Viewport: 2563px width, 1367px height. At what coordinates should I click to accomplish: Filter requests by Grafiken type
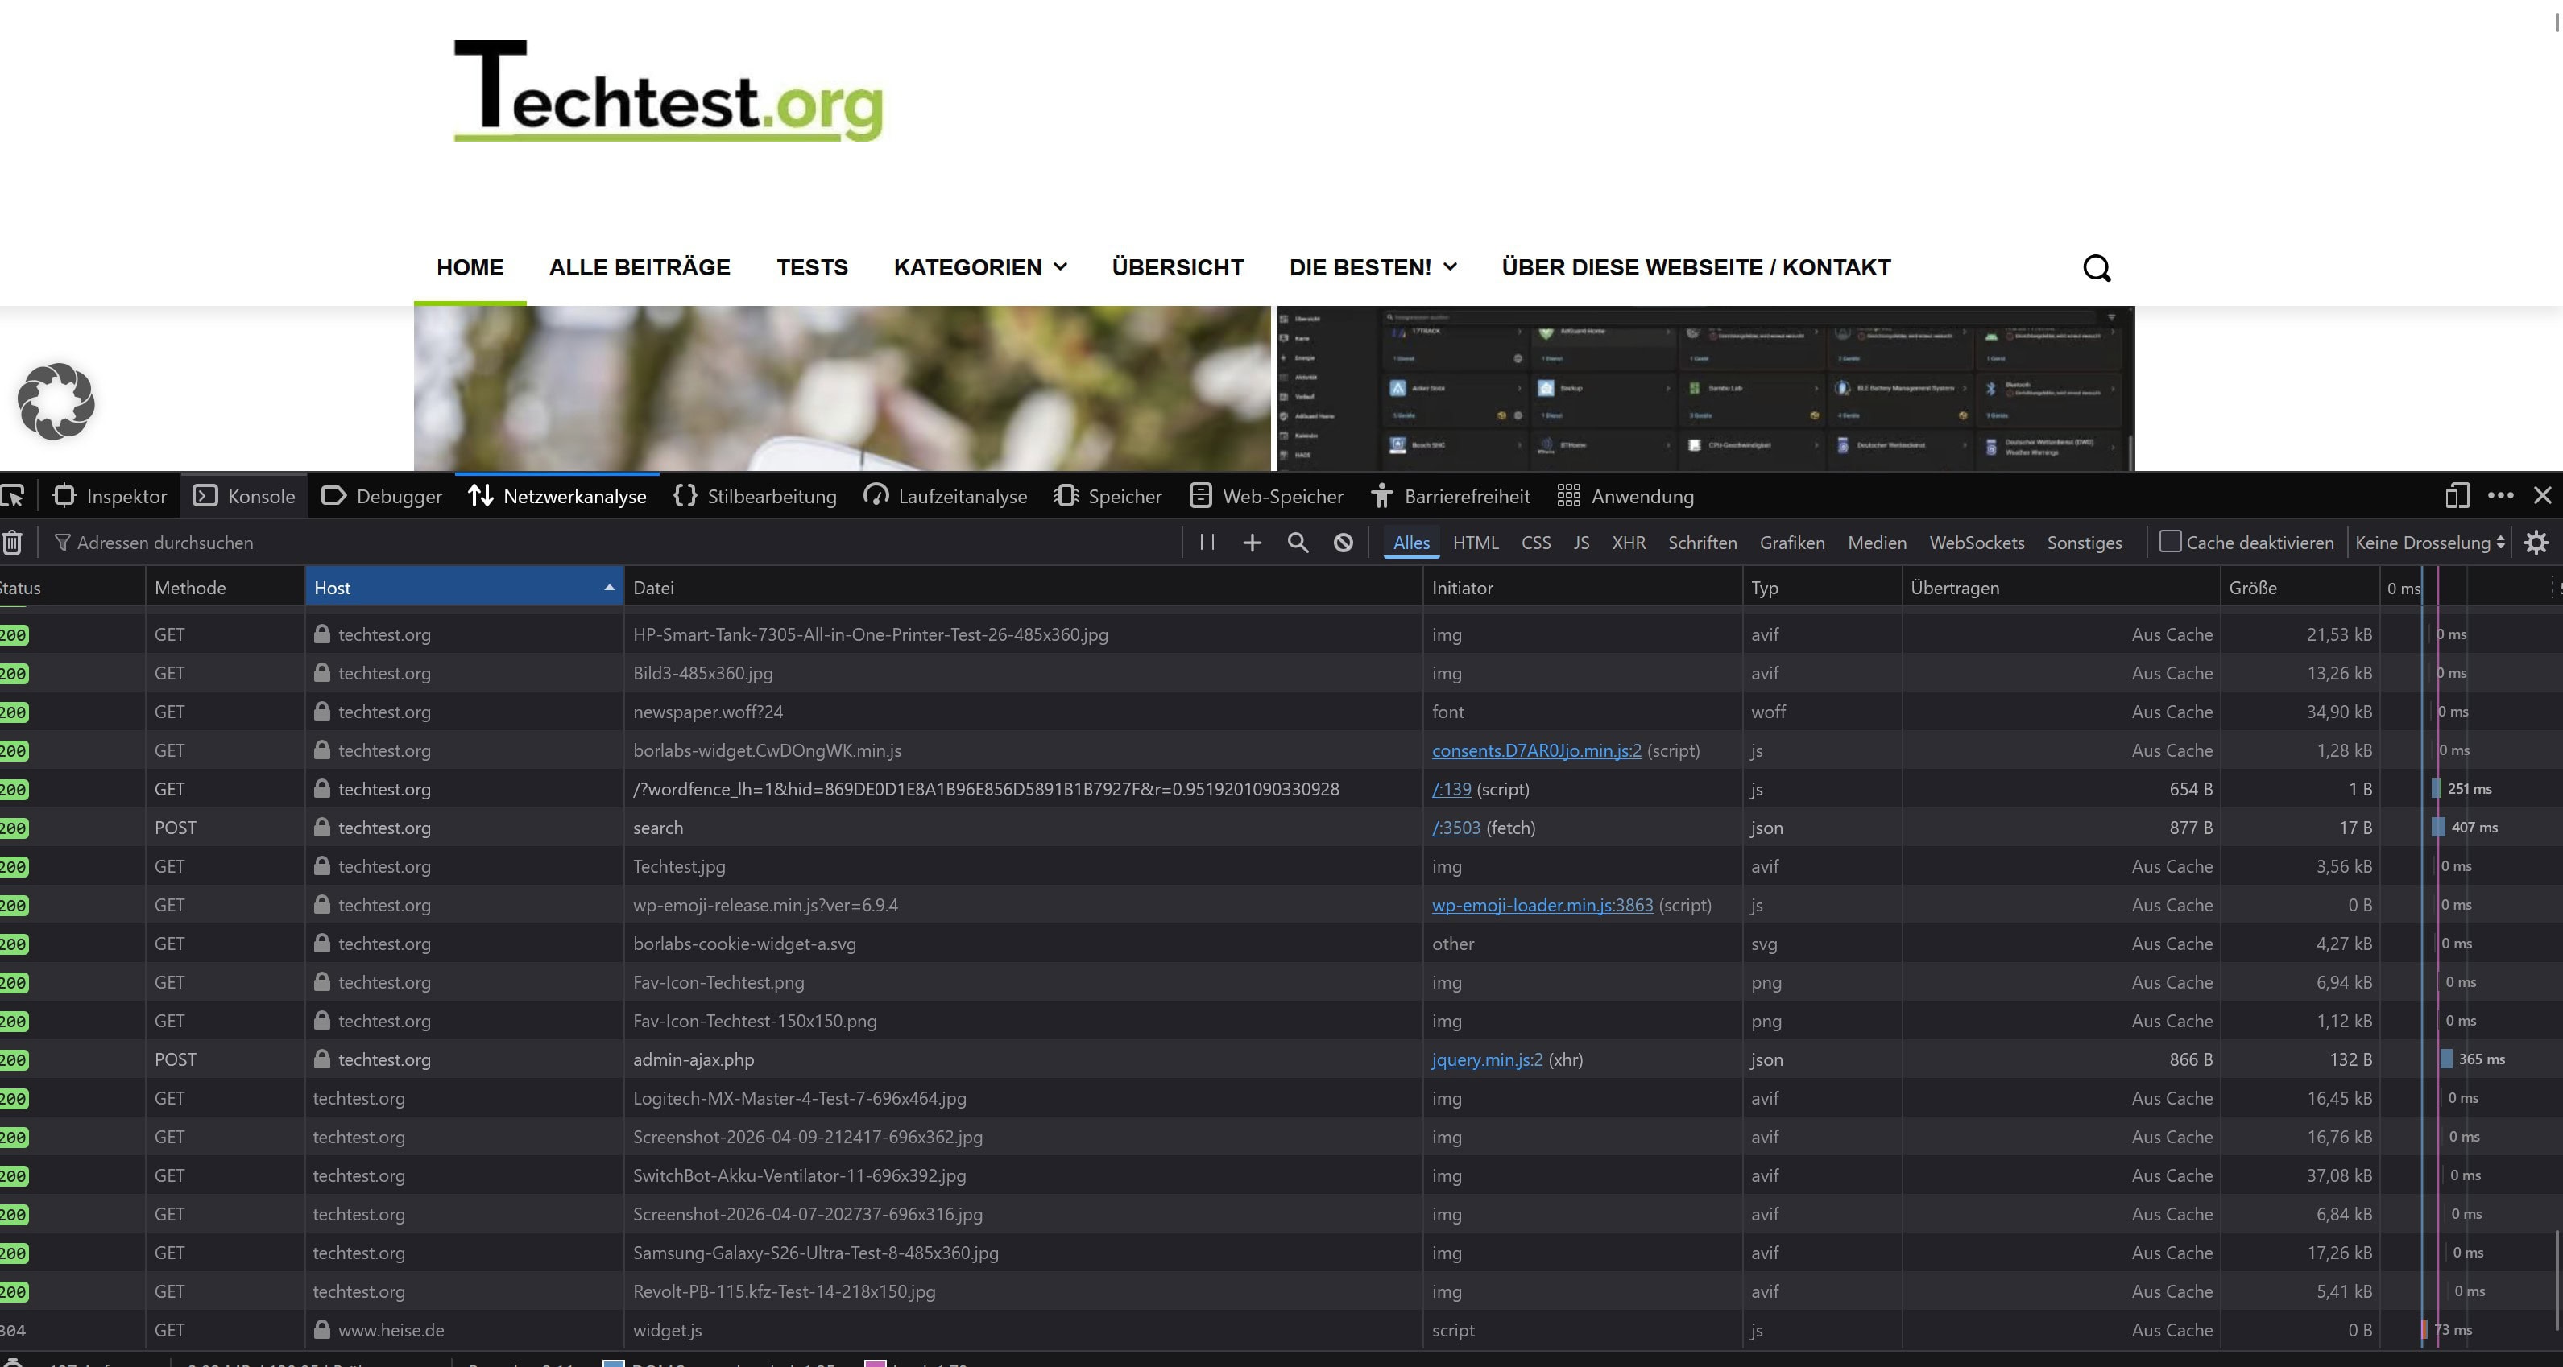(1791, 543)
